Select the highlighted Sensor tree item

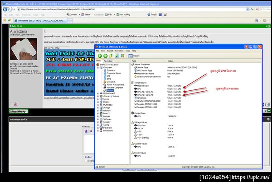click(x=110, y=90)
